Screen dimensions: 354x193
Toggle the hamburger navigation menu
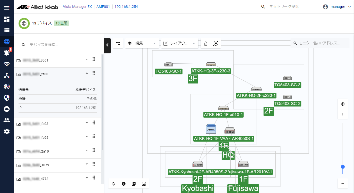pos(7,8)
